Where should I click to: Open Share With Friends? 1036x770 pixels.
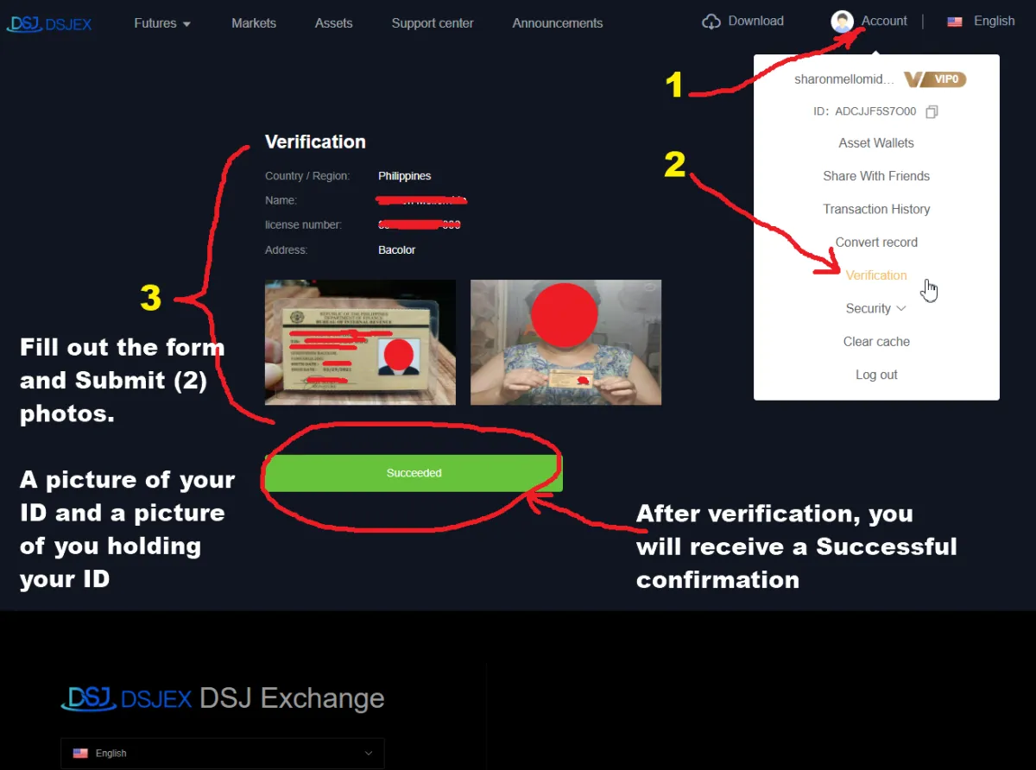coord(876,176)
